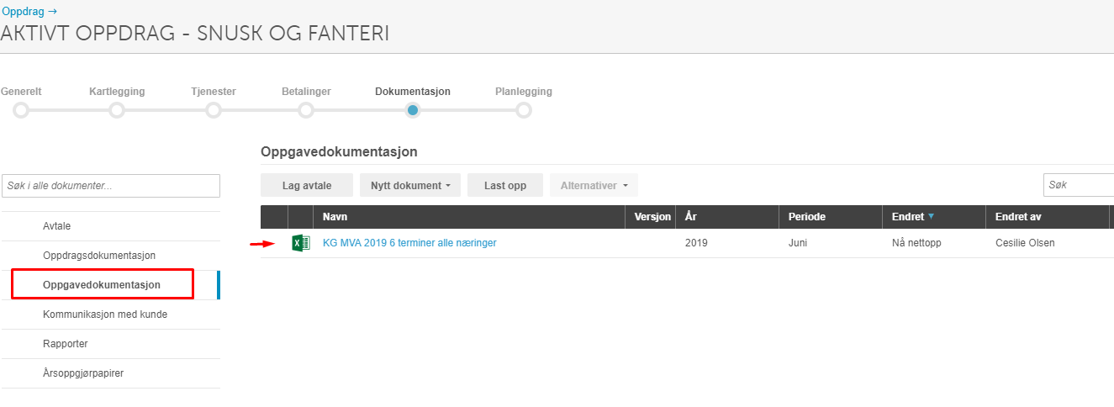1114x407 pixels.
Task: Sort table by the Navn column
Action: 469,217
